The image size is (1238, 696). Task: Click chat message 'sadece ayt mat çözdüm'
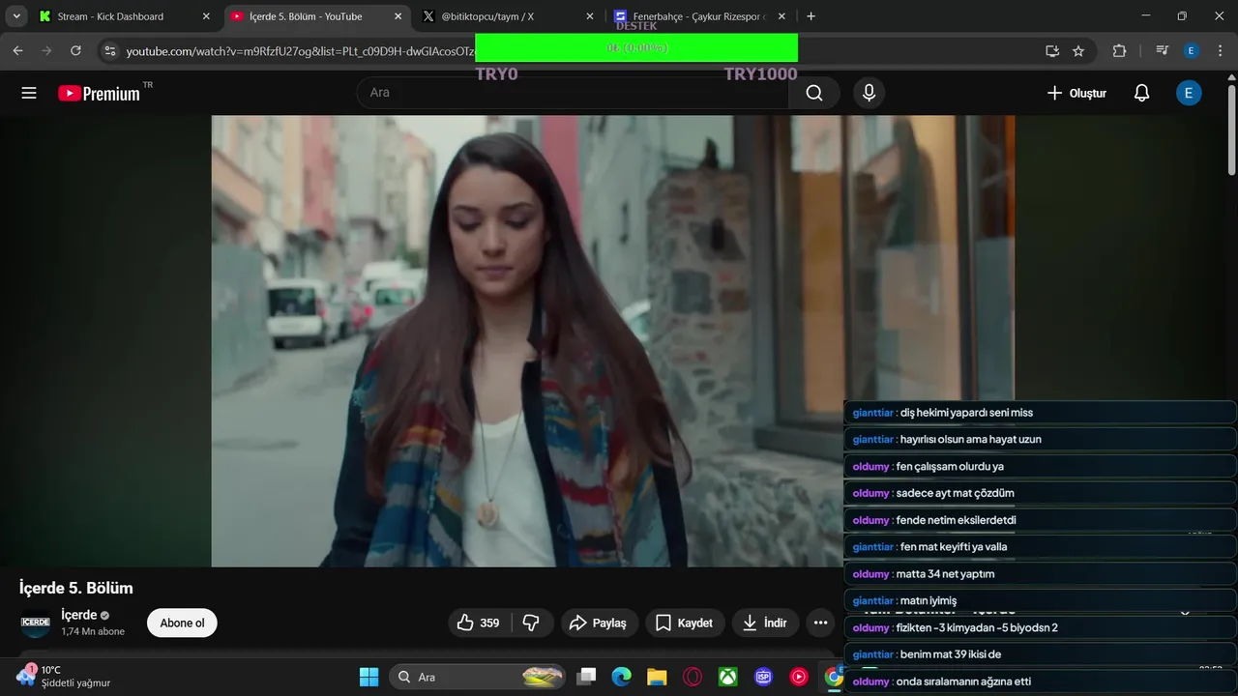point(955,493)
